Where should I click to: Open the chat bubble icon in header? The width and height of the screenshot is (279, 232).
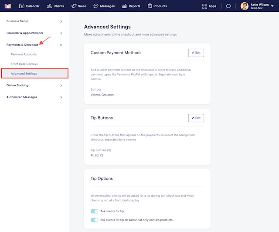point(228,6)
